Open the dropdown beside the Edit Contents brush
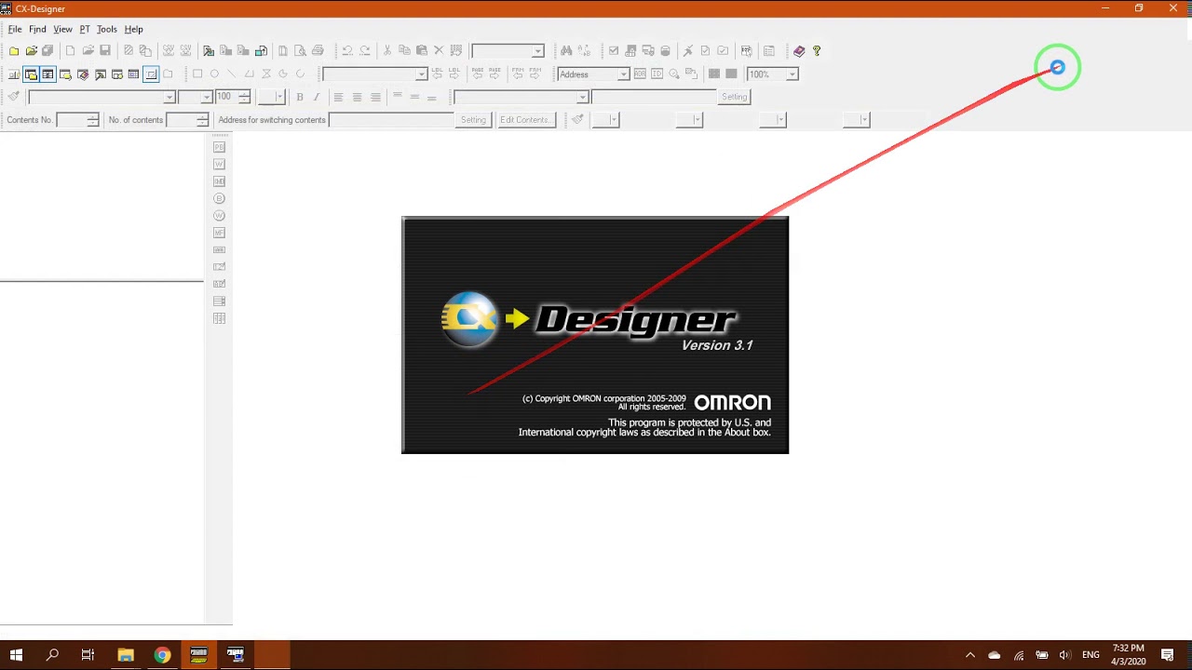 [605, 120]
